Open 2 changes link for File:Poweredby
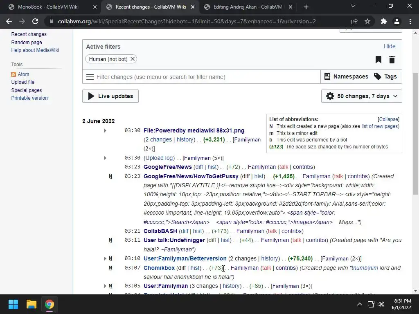Image resolution: width=419 pixels, height=314 pixels. pos(158,139)
